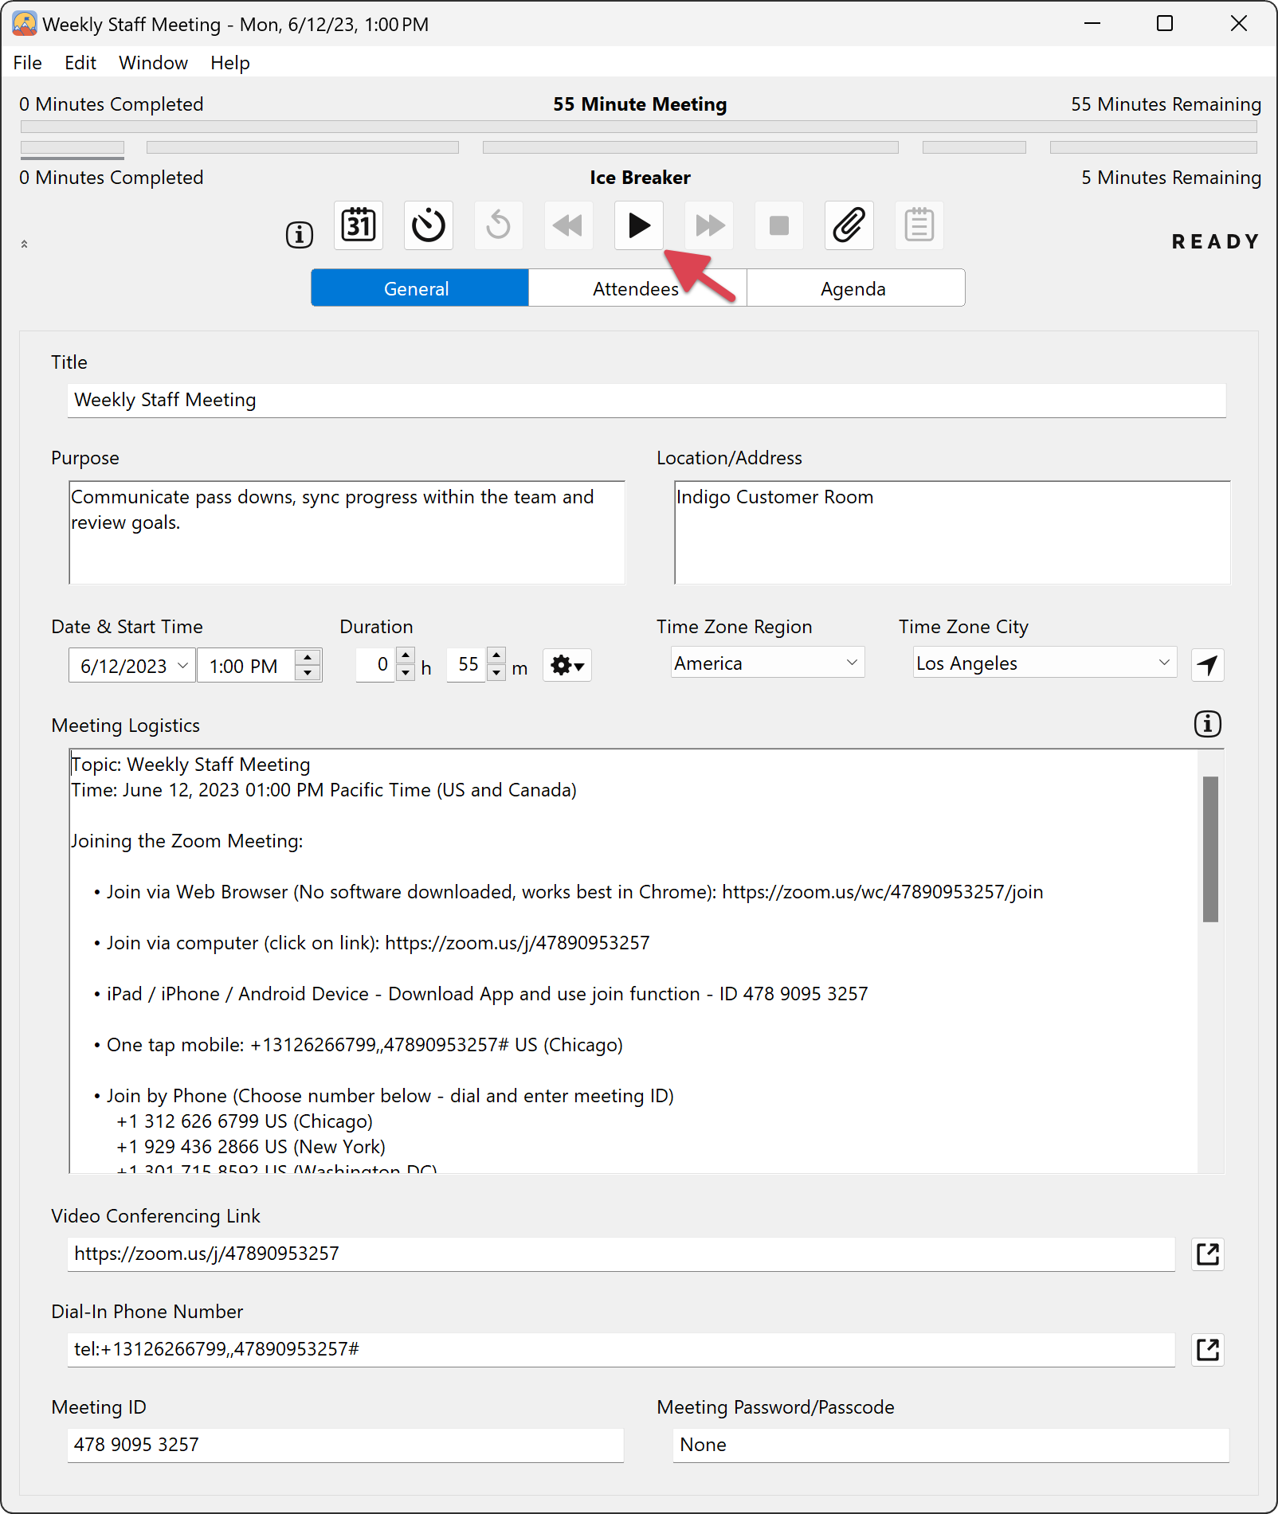Increase the duration minutes by one
The width and height of the screenshot is (1278, 1514).
pos(496,656)
